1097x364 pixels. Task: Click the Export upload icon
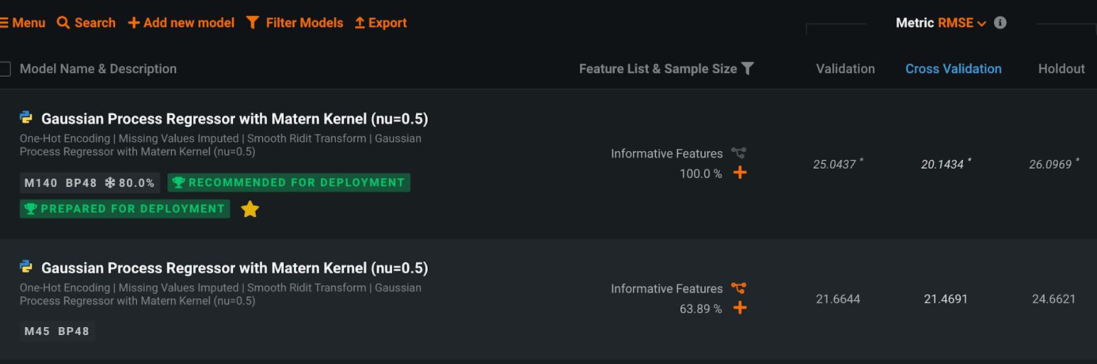(360, 23)
